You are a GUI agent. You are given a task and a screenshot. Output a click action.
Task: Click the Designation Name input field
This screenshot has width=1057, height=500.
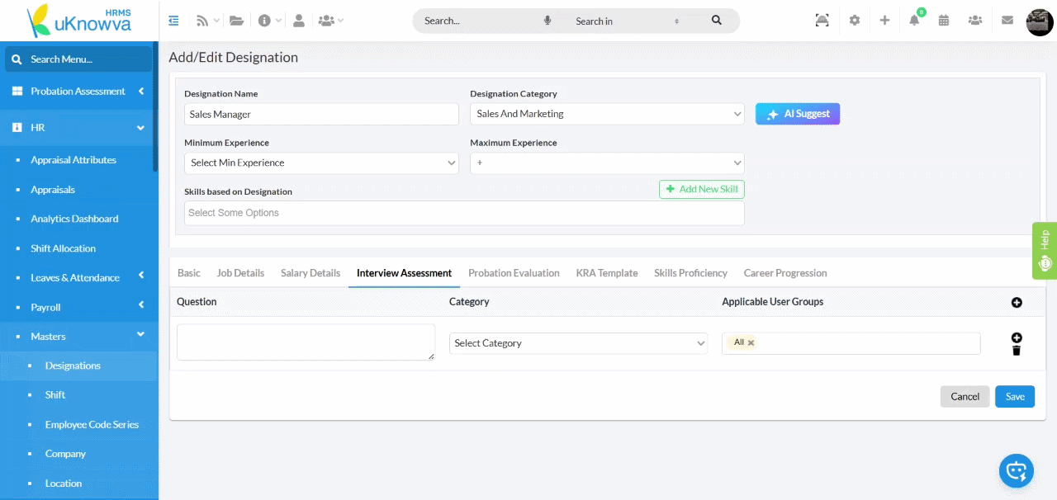point(321,114)
